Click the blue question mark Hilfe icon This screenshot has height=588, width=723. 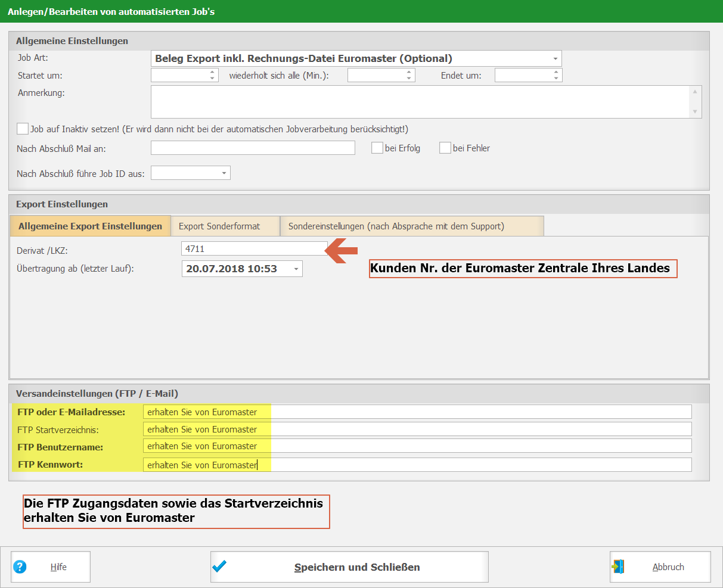pos(20,567)
